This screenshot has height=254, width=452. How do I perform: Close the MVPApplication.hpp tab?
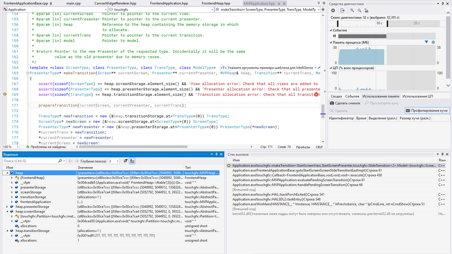click(x=284, y=4)
